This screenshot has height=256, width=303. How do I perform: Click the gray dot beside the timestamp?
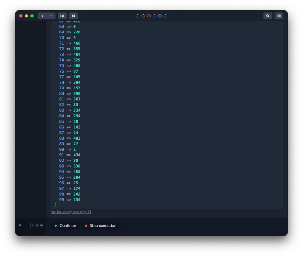20,225
